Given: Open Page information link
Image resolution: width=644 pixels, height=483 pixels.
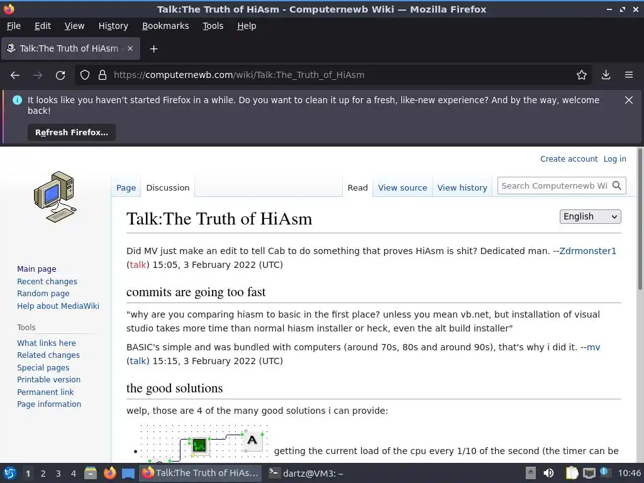Looking at the screenshot, I should (49, 404).
